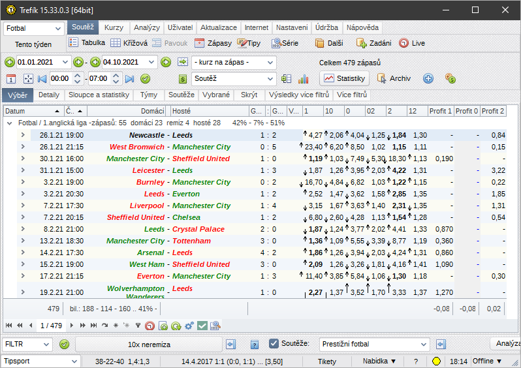521x368 pixels.
Task: Click the blue question mark help icon next to the filter
Action: click(x=255, y=345)
